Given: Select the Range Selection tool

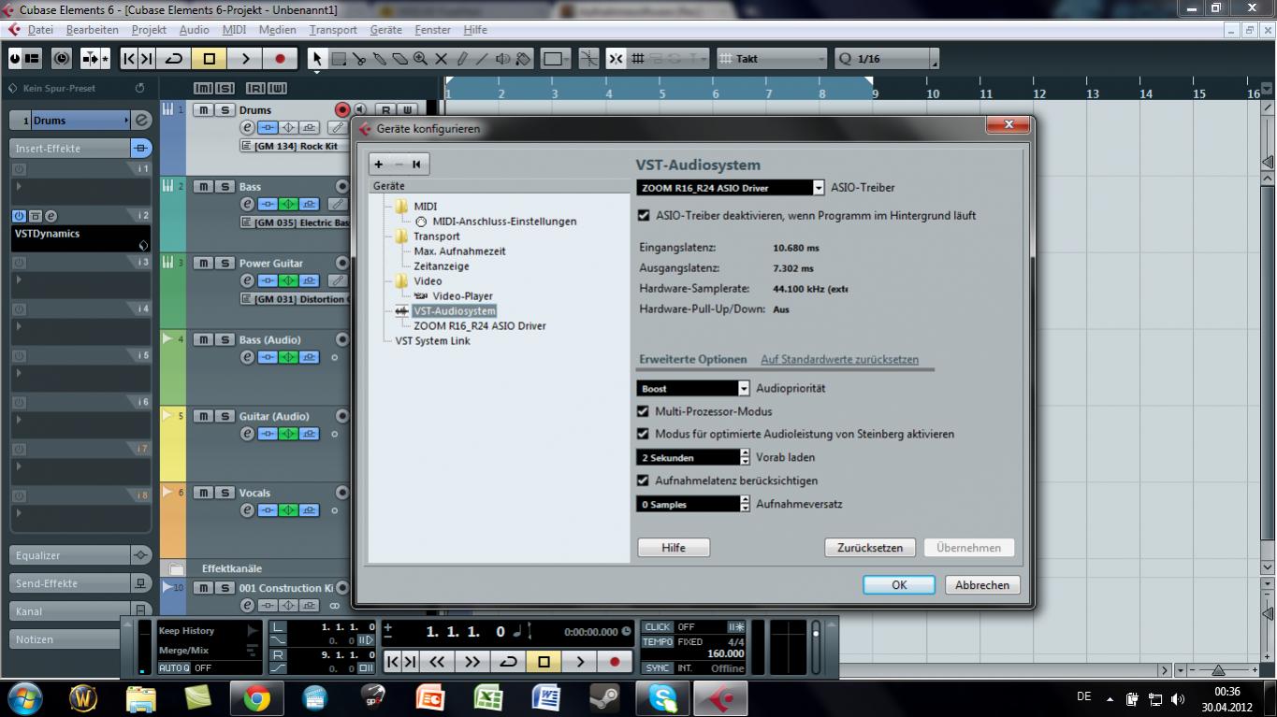Looking at the screenshot, I should tap(339, 59).
